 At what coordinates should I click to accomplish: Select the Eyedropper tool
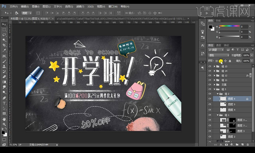[x=4, y=50]
